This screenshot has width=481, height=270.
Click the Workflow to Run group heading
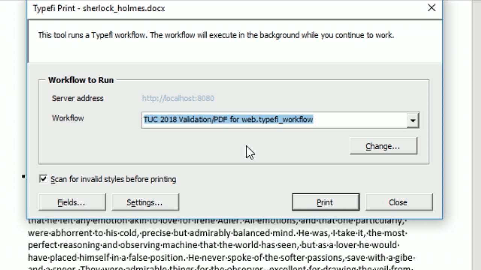click(x=81, y=80)
